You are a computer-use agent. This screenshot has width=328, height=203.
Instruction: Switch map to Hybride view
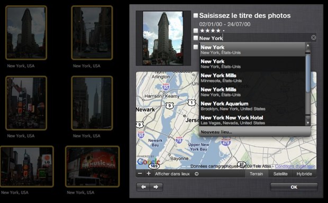[304, 174]
